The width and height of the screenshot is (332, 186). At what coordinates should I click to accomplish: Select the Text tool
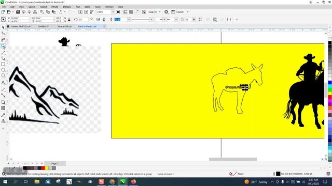[3, 83]
